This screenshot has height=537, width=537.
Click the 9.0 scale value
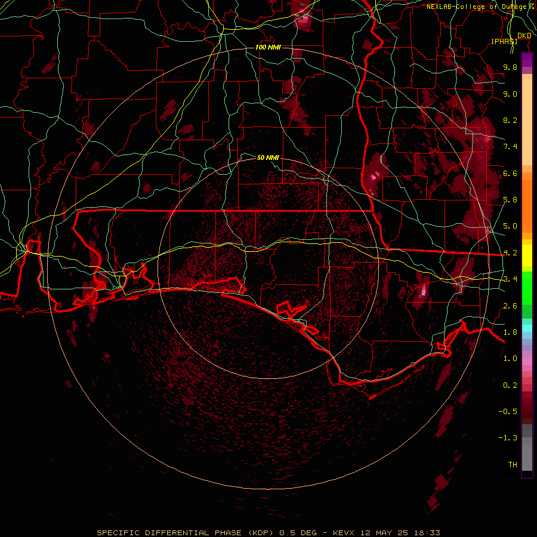510,94
